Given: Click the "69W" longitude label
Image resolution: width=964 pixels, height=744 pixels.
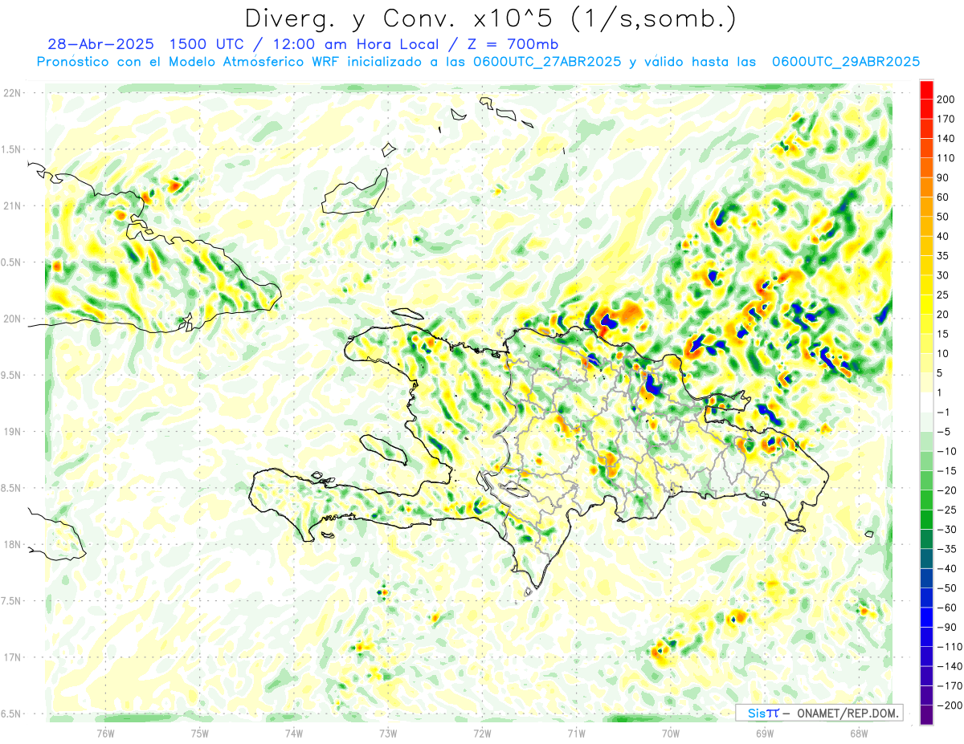Looking at the screenshot, I should (765, 733).
